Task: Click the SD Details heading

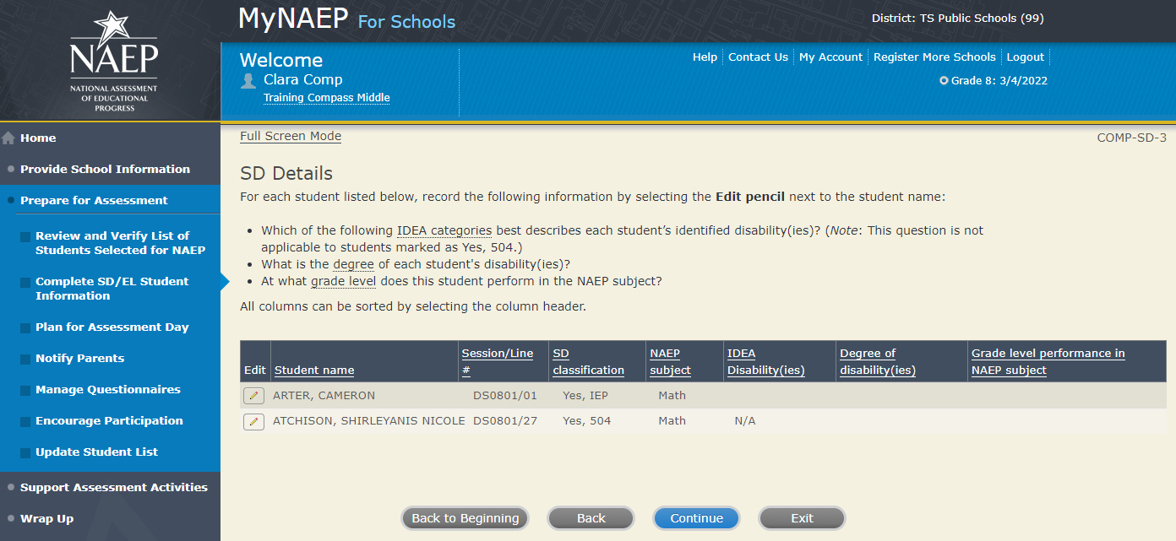Action: click(286, 174)
